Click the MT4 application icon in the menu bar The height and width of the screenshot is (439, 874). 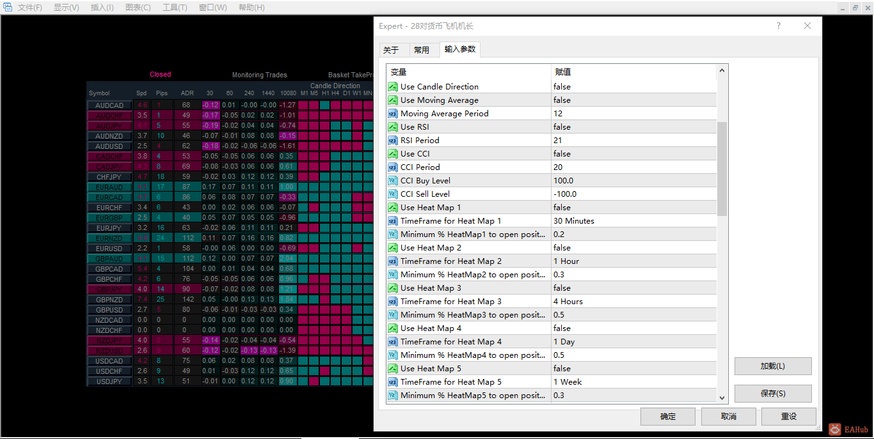(8, 7)
